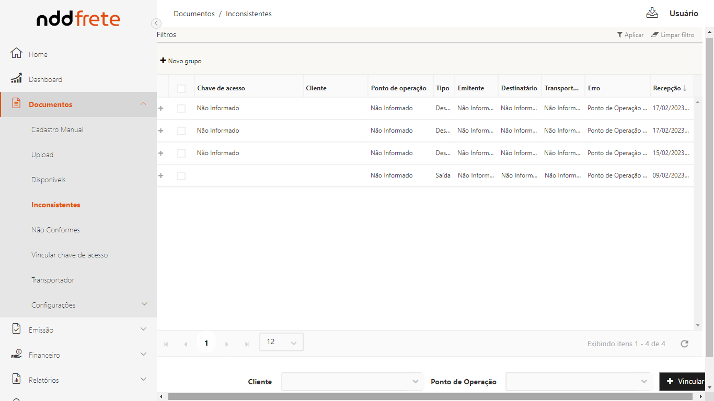Refresh the grid with the reload icon
Viewport: 714px width, 401px height.
(684, 344)
